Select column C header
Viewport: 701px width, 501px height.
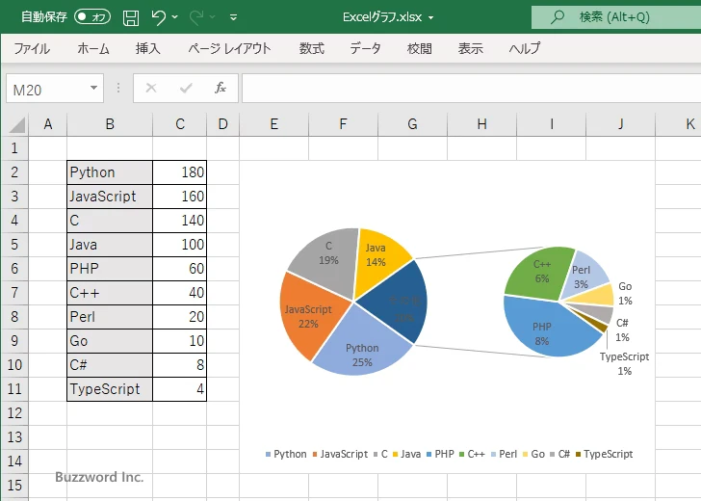pos(180,124)
